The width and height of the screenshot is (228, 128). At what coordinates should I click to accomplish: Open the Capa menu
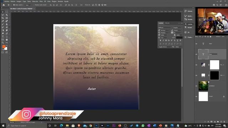tap(24, 1)
